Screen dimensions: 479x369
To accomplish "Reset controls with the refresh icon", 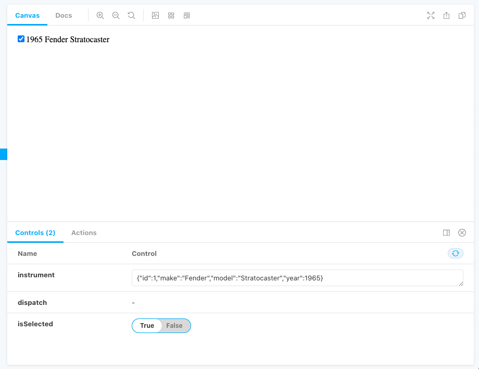I will 456,253.
